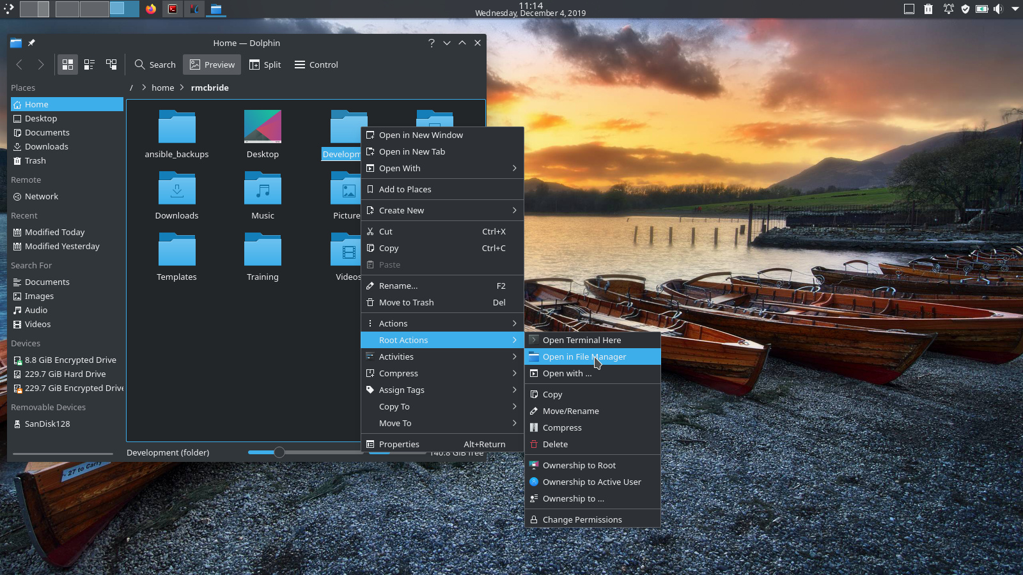Open the Control menu
The height and width of the screenshot is (575, 1023).
(x=316, y=65)
